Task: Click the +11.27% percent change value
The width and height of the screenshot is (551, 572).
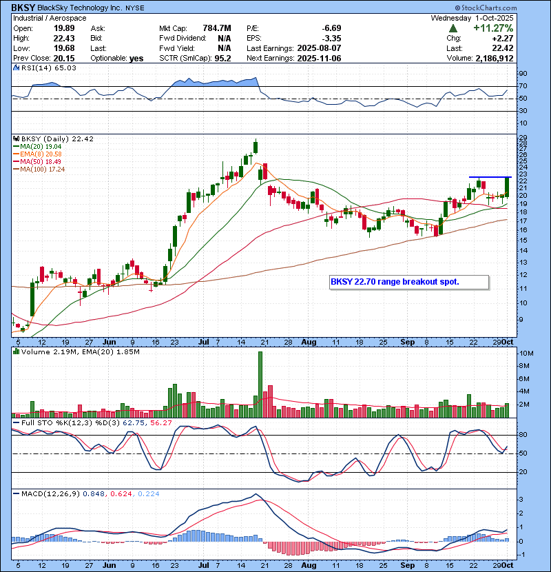Action: pos(493,28)
